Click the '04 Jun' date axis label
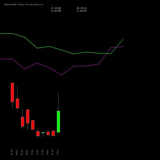This screenshot has height=160, width=160. pyautogui.click(x=12, y=152)
